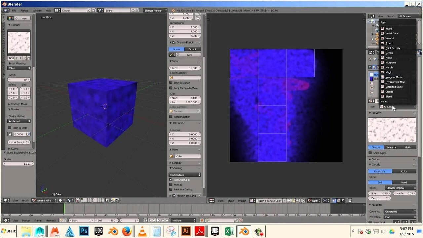The image size is (423, 238).
Task: Click New in Grease Pencil panel
Action: [190, 55]
